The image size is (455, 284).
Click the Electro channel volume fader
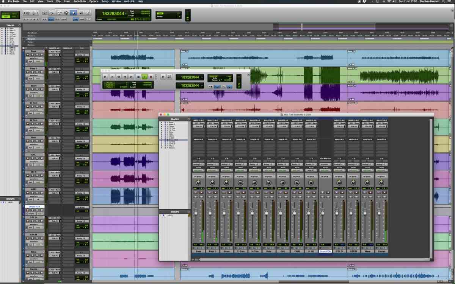coord(379,214)
